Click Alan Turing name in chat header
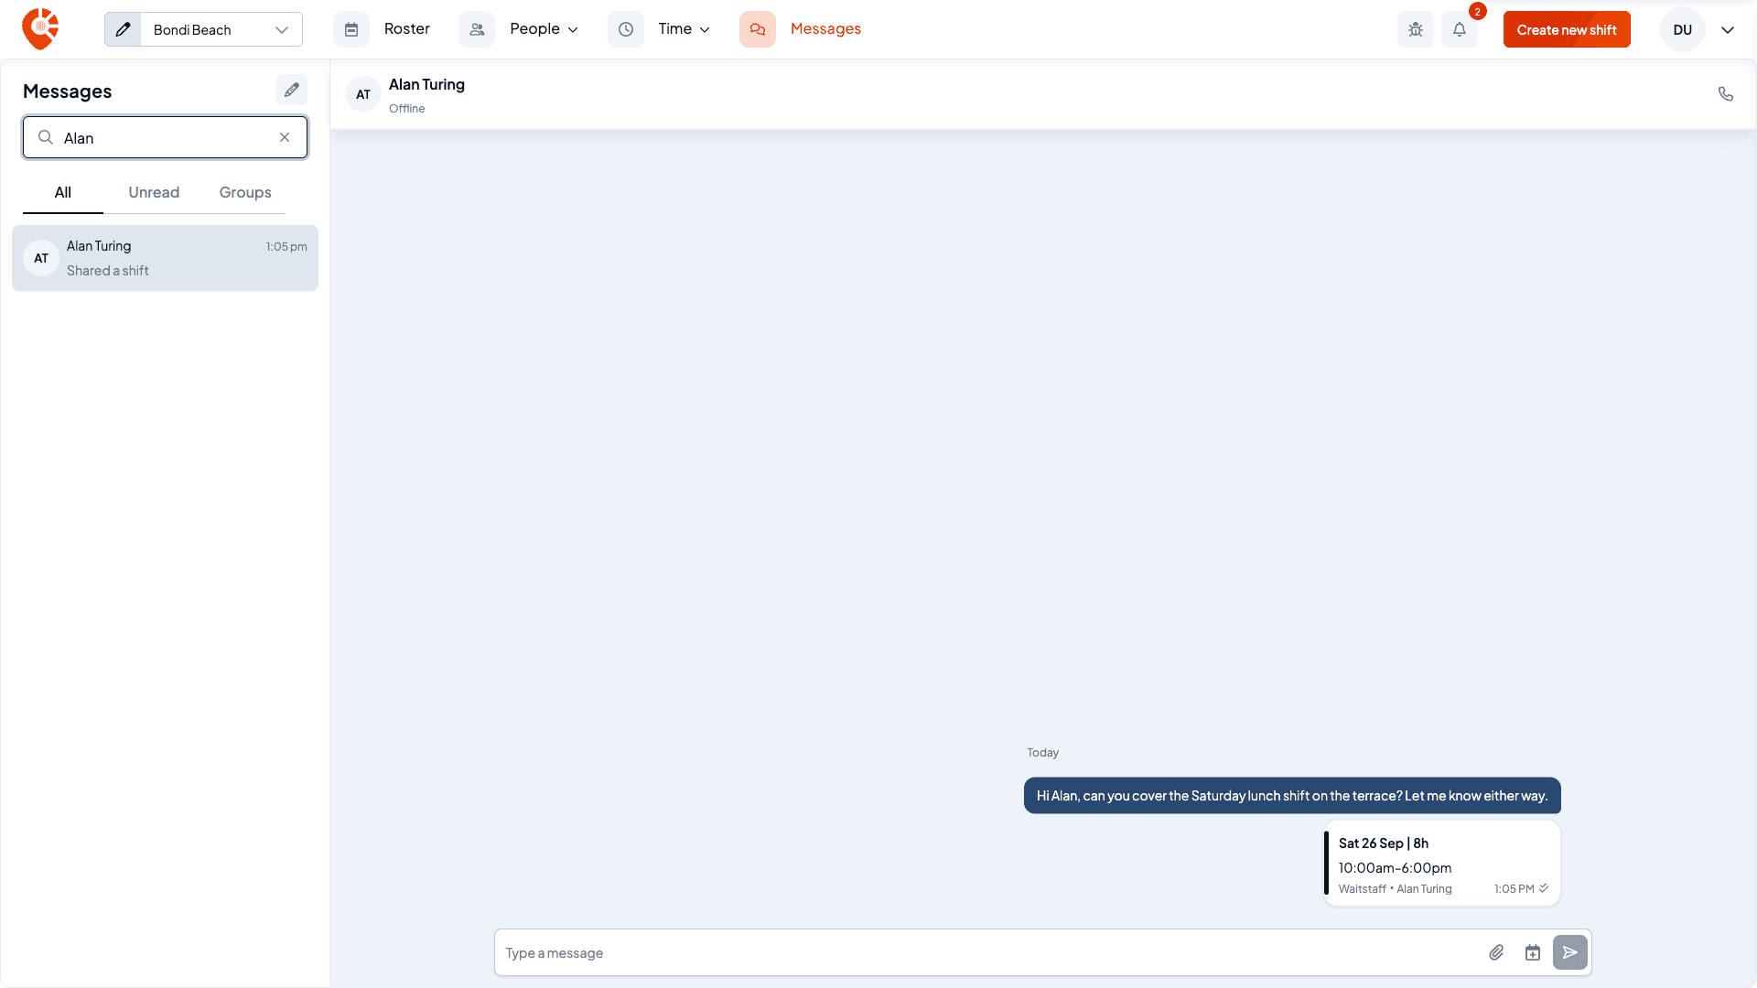 (x=426, y=84)
